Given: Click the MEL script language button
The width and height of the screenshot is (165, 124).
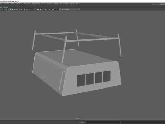Looking at the screenshot, I should click(x=82, y=122).
